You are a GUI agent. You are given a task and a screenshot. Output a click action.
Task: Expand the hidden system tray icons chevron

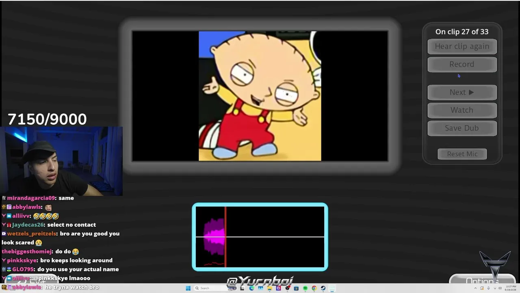pyautogui.click(x=475, y=288)
